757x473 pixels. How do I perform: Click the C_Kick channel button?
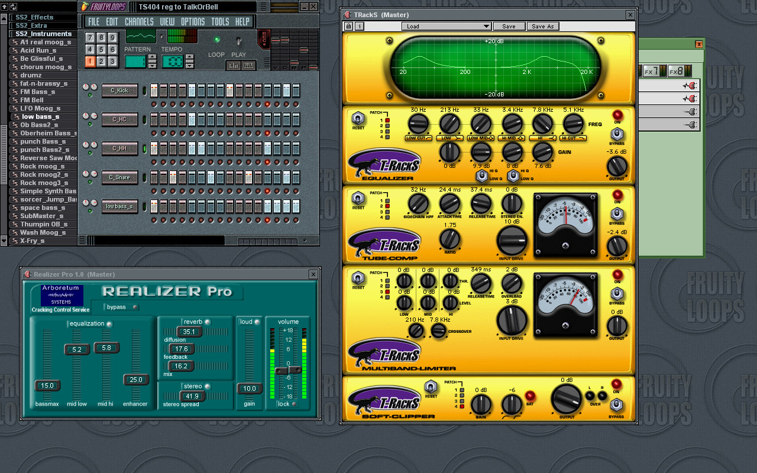[x=119, y=90]
